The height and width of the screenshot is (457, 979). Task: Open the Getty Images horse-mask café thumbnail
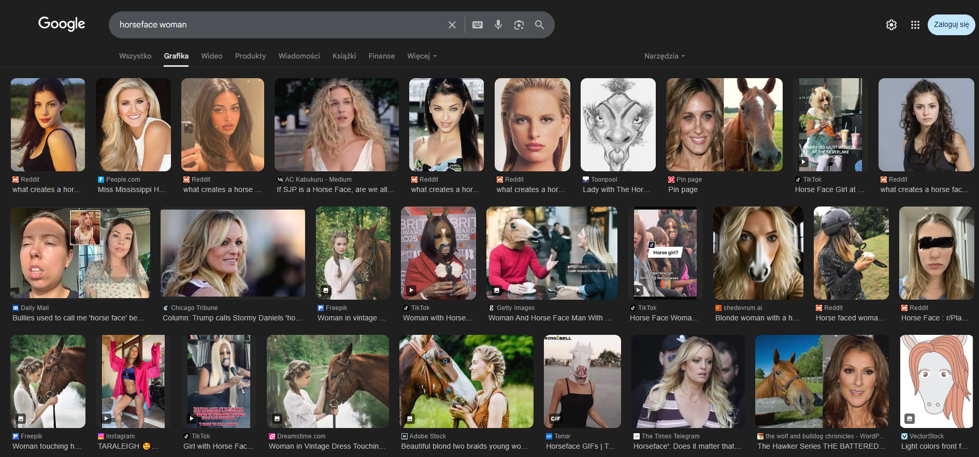coord(552,253)
